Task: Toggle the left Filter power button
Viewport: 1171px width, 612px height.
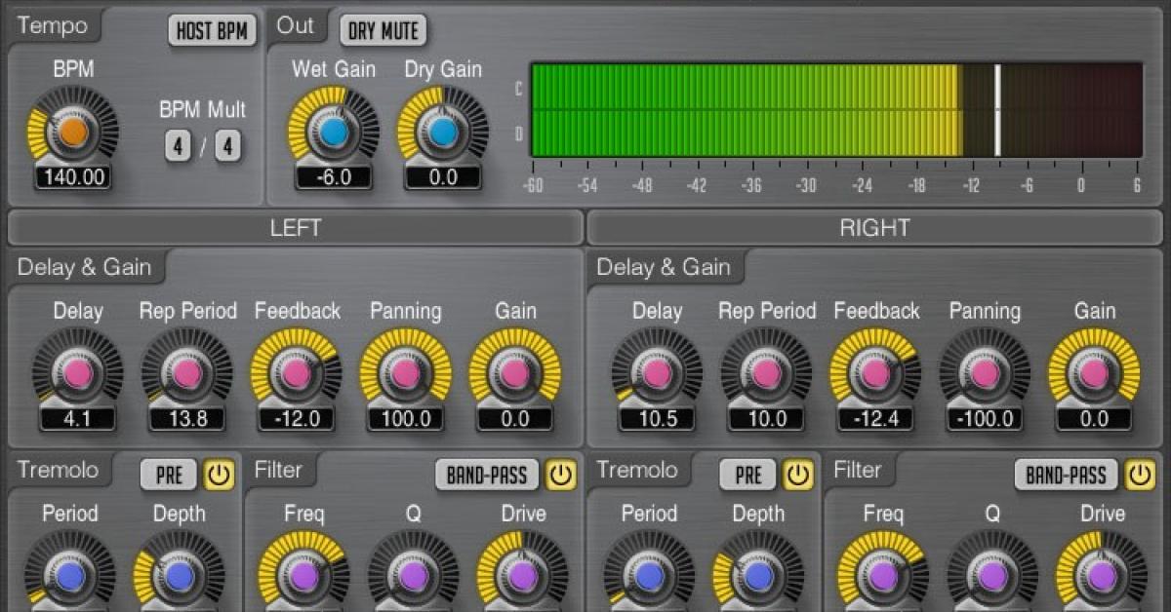Action: 560,475
